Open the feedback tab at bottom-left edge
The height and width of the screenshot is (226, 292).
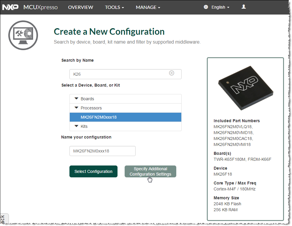coord(3,219)
